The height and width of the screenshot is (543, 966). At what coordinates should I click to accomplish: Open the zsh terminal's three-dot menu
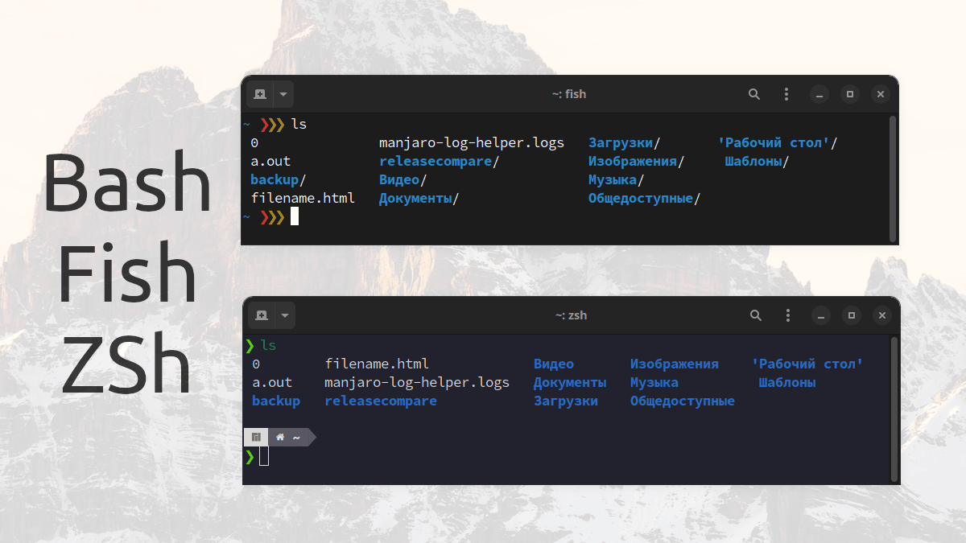(788, 315)
